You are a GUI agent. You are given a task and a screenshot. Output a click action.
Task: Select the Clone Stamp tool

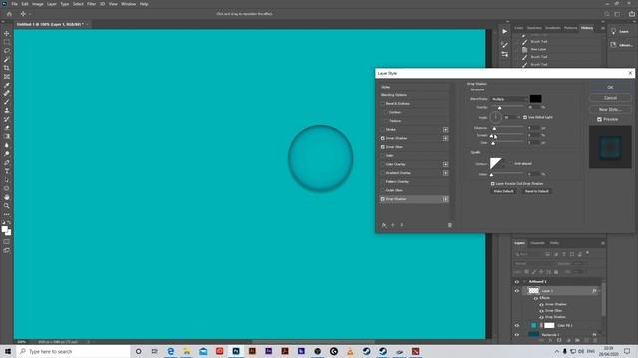7,110
